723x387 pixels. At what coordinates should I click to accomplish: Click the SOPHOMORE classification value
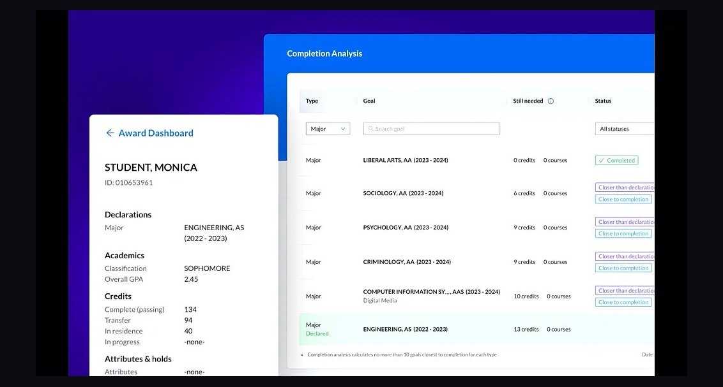[207, 268]
